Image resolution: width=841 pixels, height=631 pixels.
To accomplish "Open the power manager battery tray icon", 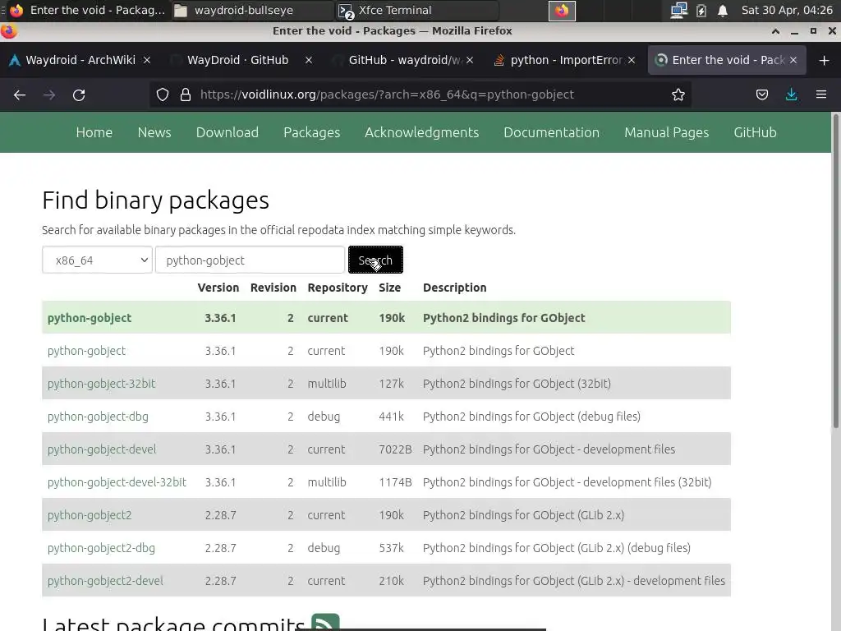I will click(x=701, y=10).
